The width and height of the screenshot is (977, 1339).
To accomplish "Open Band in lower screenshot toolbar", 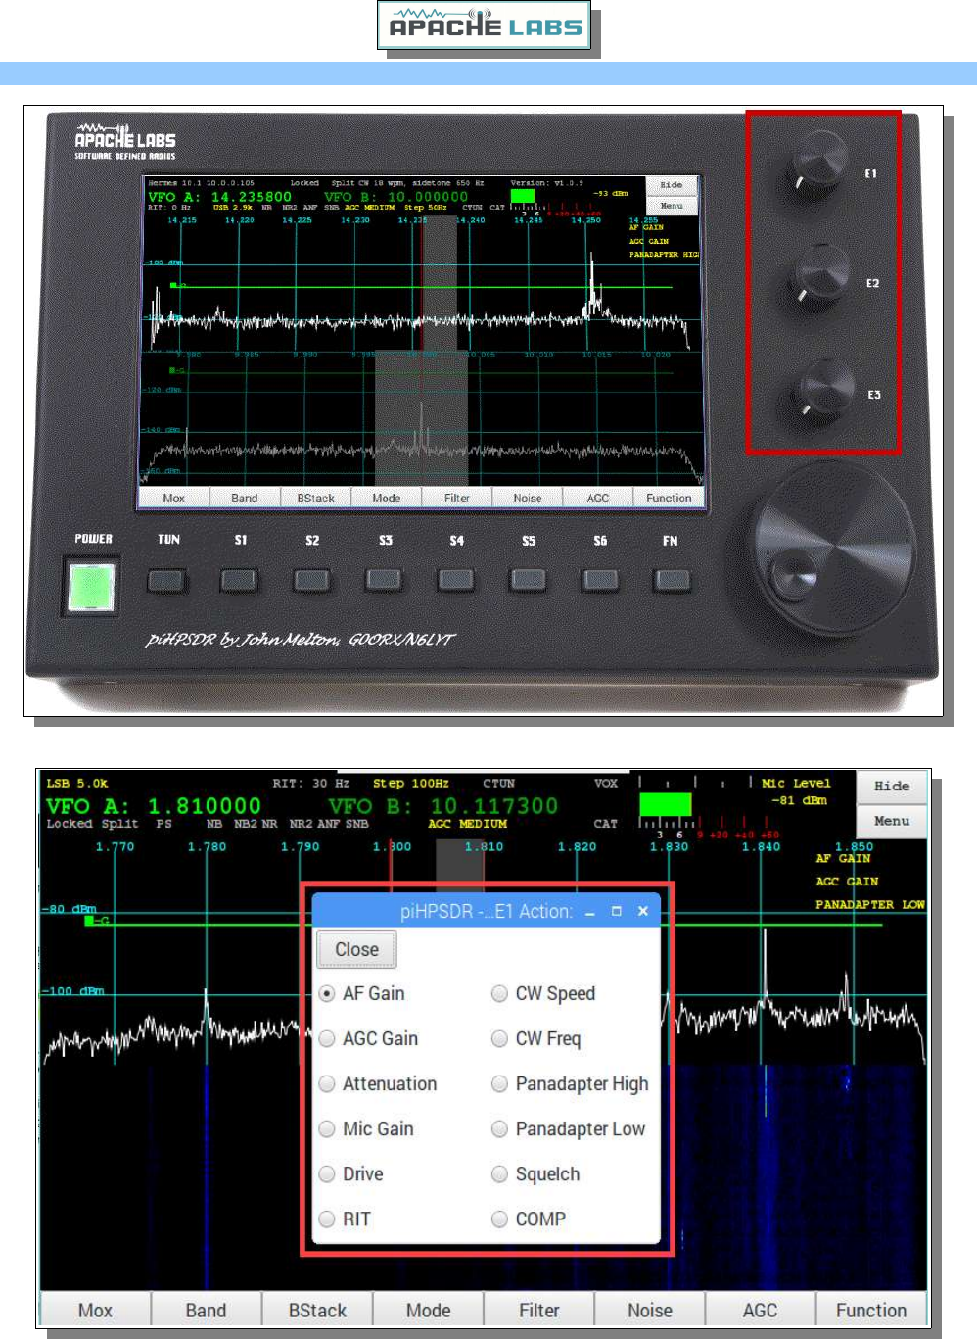I will point(206,1310).
